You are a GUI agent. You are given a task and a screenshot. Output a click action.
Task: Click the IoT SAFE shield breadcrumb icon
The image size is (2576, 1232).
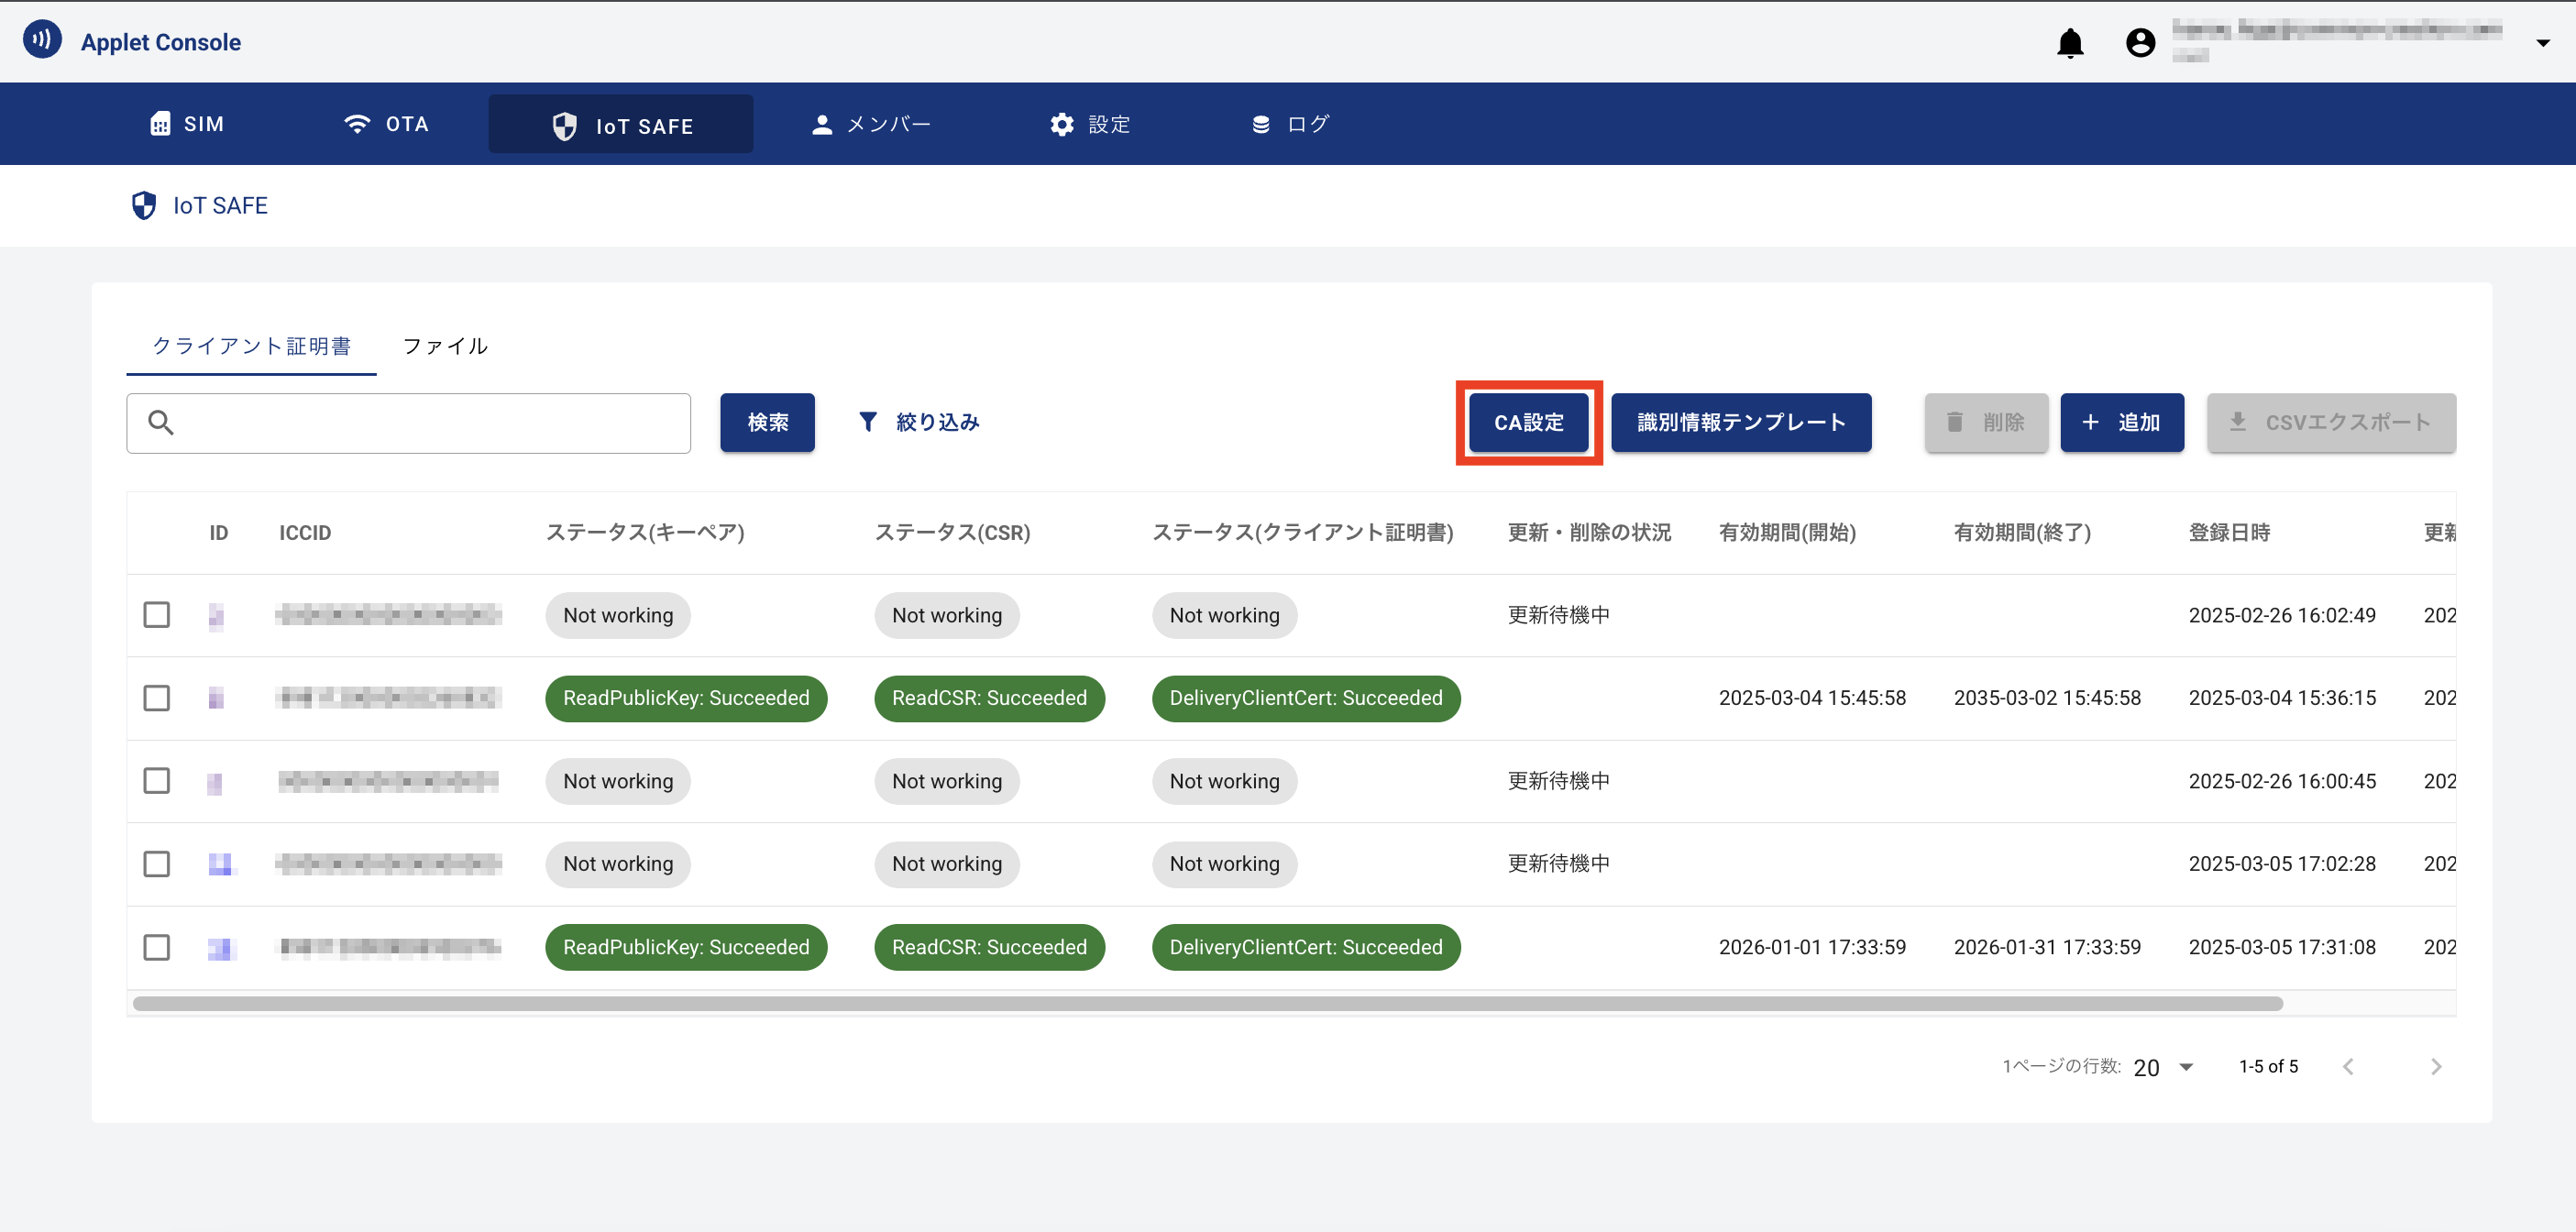[144, 205]
